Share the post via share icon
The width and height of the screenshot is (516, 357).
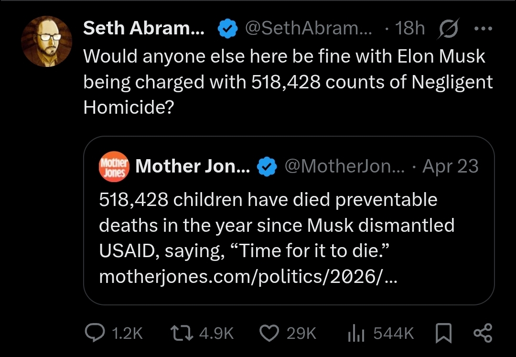point(482,333)
